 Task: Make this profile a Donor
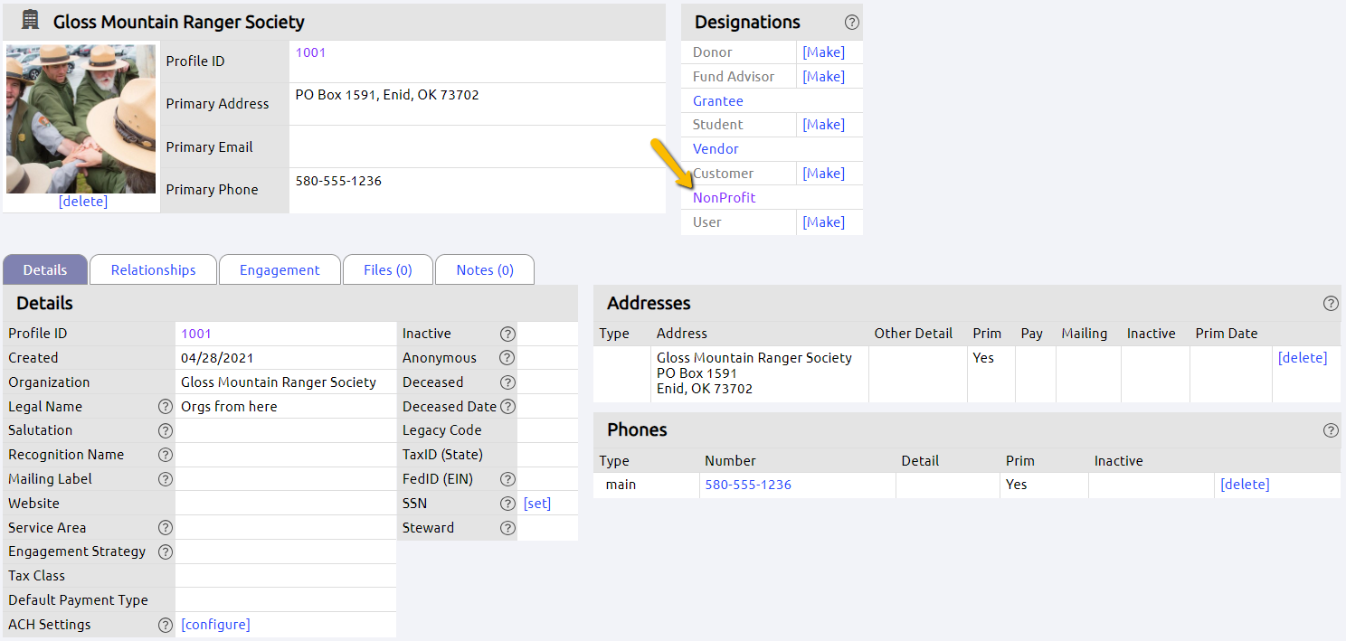[822, 52]
